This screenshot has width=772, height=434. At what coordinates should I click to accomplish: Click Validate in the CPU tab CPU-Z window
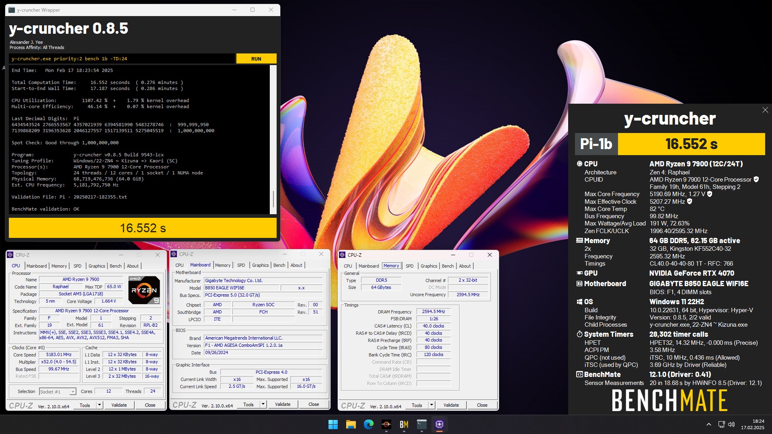pos(119,405)
